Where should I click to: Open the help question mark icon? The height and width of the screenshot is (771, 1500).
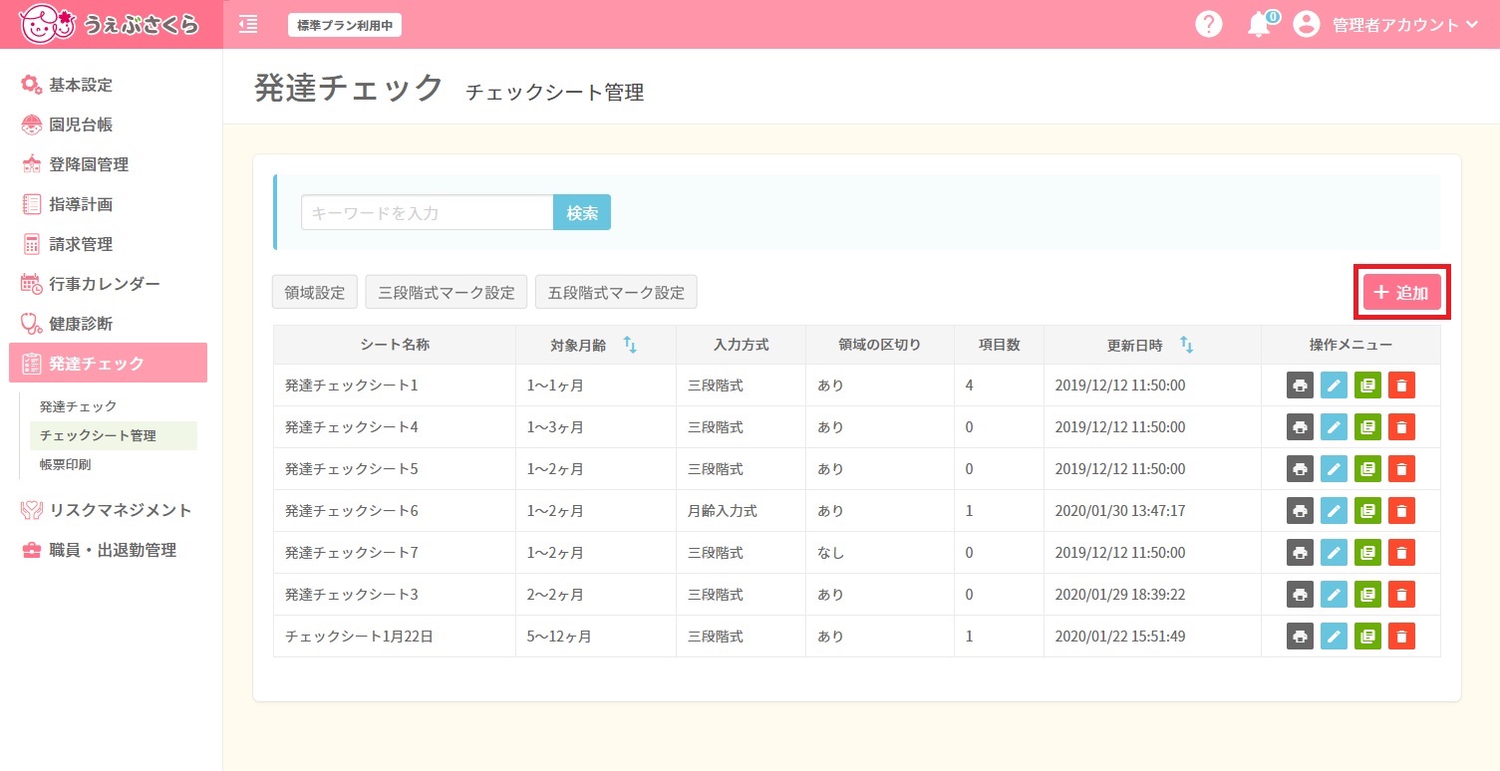pos(1208,25)
